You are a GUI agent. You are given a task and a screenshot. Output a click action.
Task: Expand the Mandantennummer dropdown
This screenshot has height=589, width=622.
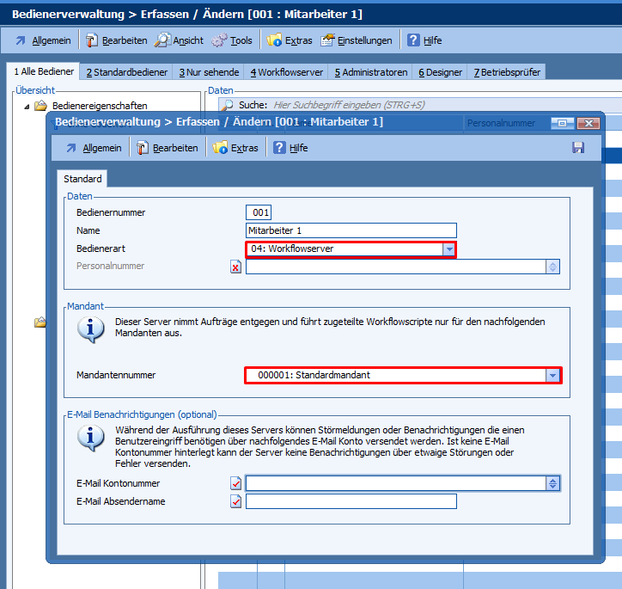pyautogui.click(x=552, y=375)
